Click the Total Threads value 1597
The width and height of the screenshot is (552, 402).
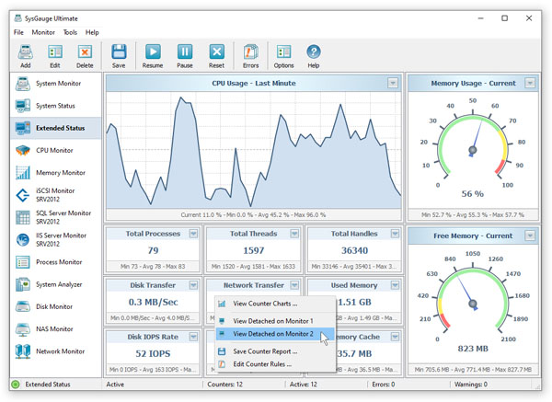[x=254, y=250]
